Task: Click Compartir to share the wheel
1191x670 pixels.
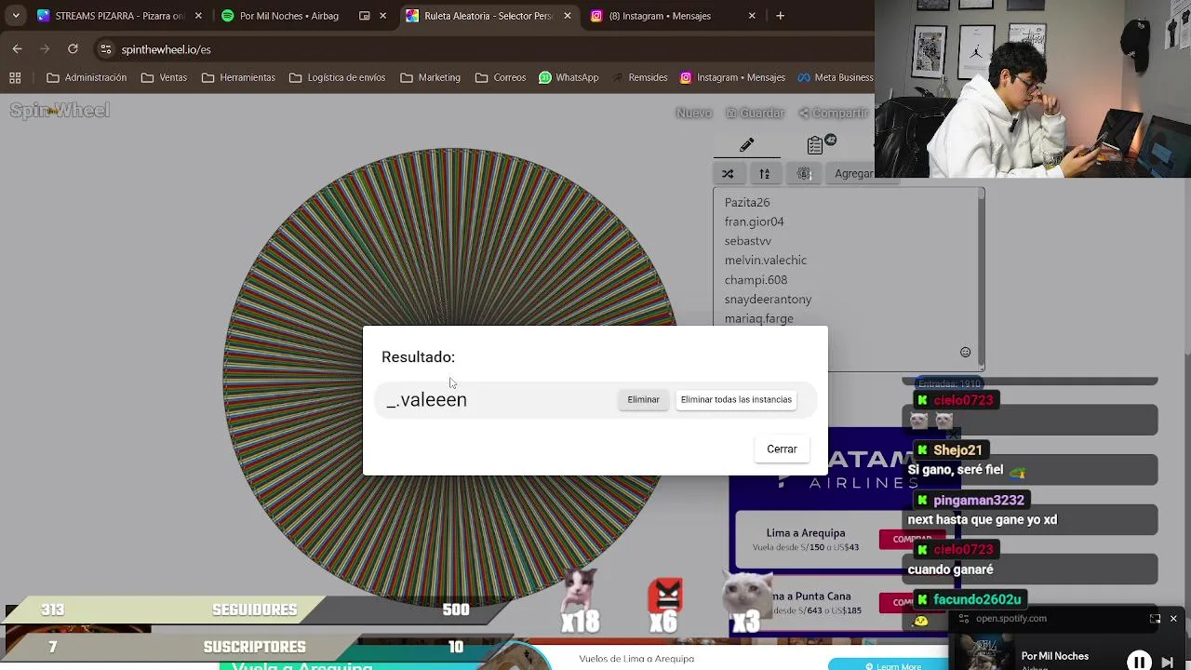Action: click(835, 113)
